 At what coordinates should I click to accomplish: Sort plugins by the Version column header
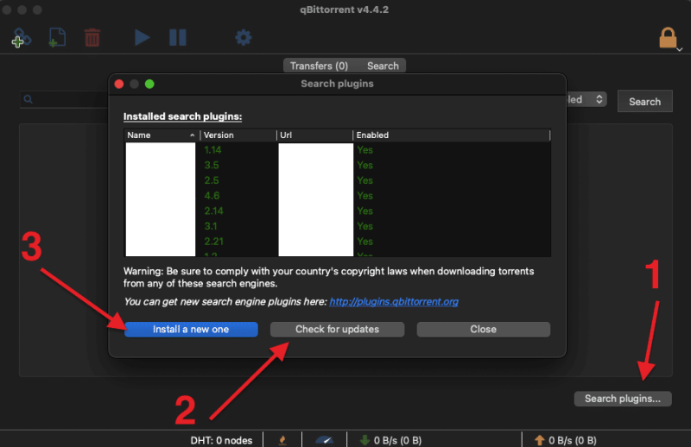238,135
